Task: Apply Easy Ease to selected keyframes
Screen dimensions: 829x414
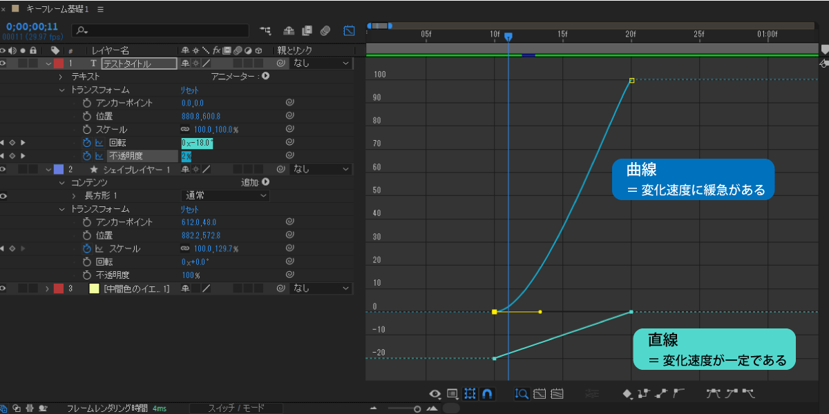Action: click(714, 394)
